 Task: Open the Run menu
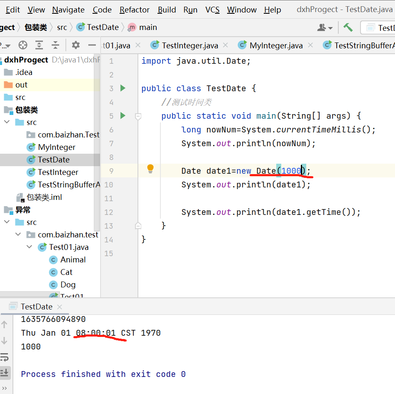(190, 10)
